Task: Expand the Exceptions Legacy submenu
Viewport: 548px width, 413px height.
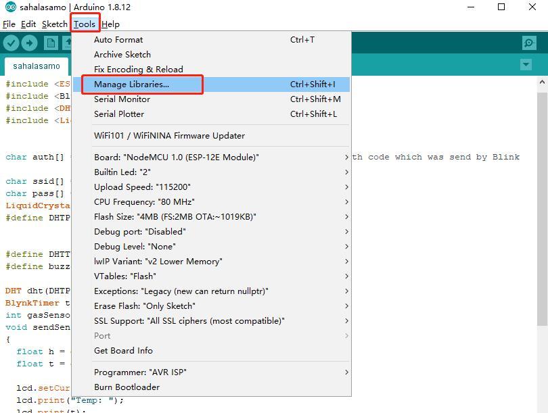Action: (x=211, y=291)
